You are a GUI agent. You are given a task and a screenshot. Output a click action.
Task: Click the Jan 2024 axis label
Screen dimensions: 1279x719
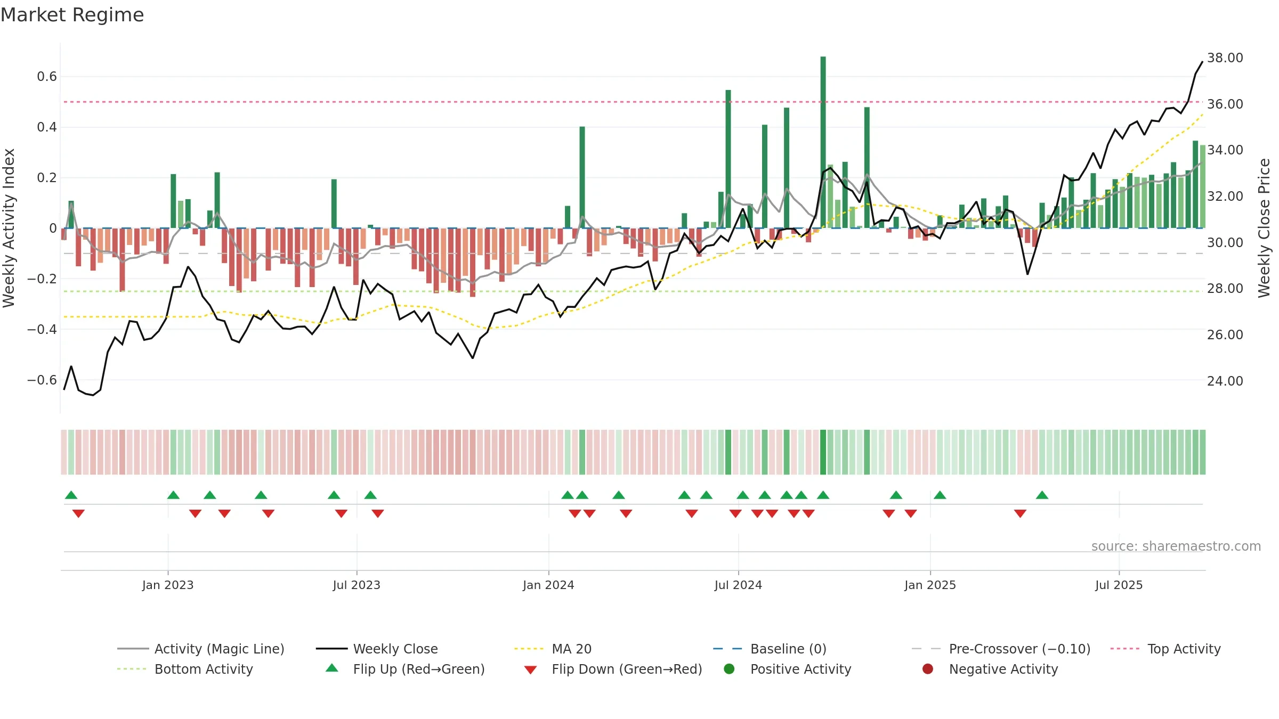(x=548, y=585)
